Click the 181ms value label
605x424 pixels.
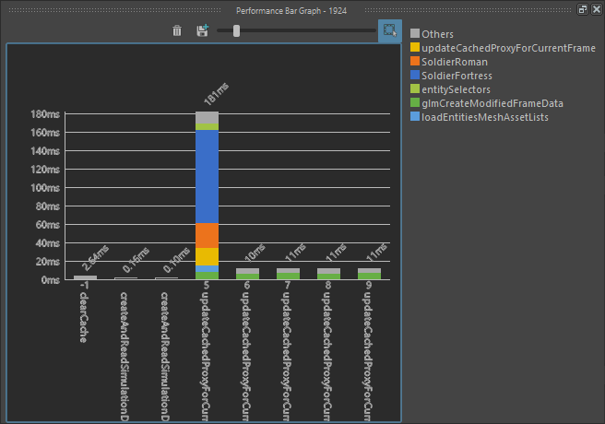click(x=216, y=94)
